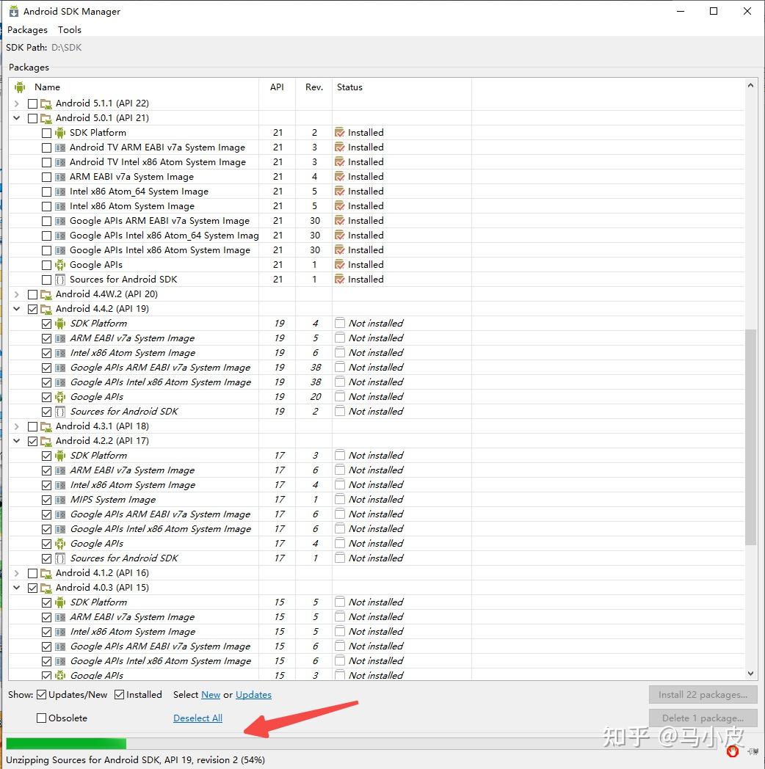Click the Android robot icon in Name header
765x769 pixels.
tap(20, 87)
